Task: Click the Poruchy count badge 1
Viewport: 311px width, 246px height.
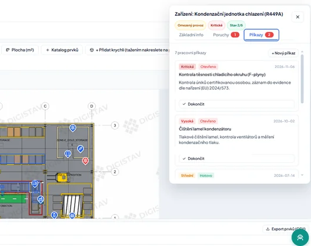Action: click(x=235, y=35)
